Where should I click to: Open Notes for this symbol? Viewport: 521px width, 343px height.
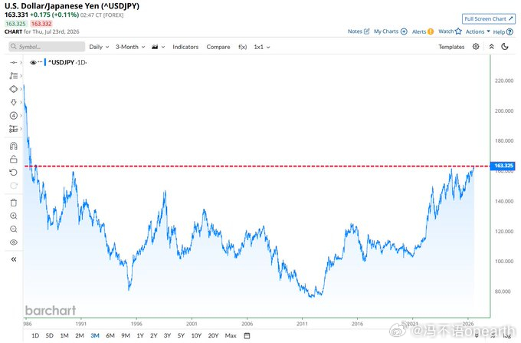359,31
